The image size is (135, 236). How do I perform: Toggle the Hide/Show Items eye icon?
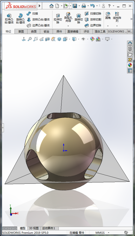pyautogui.click(x=83, y=39)
